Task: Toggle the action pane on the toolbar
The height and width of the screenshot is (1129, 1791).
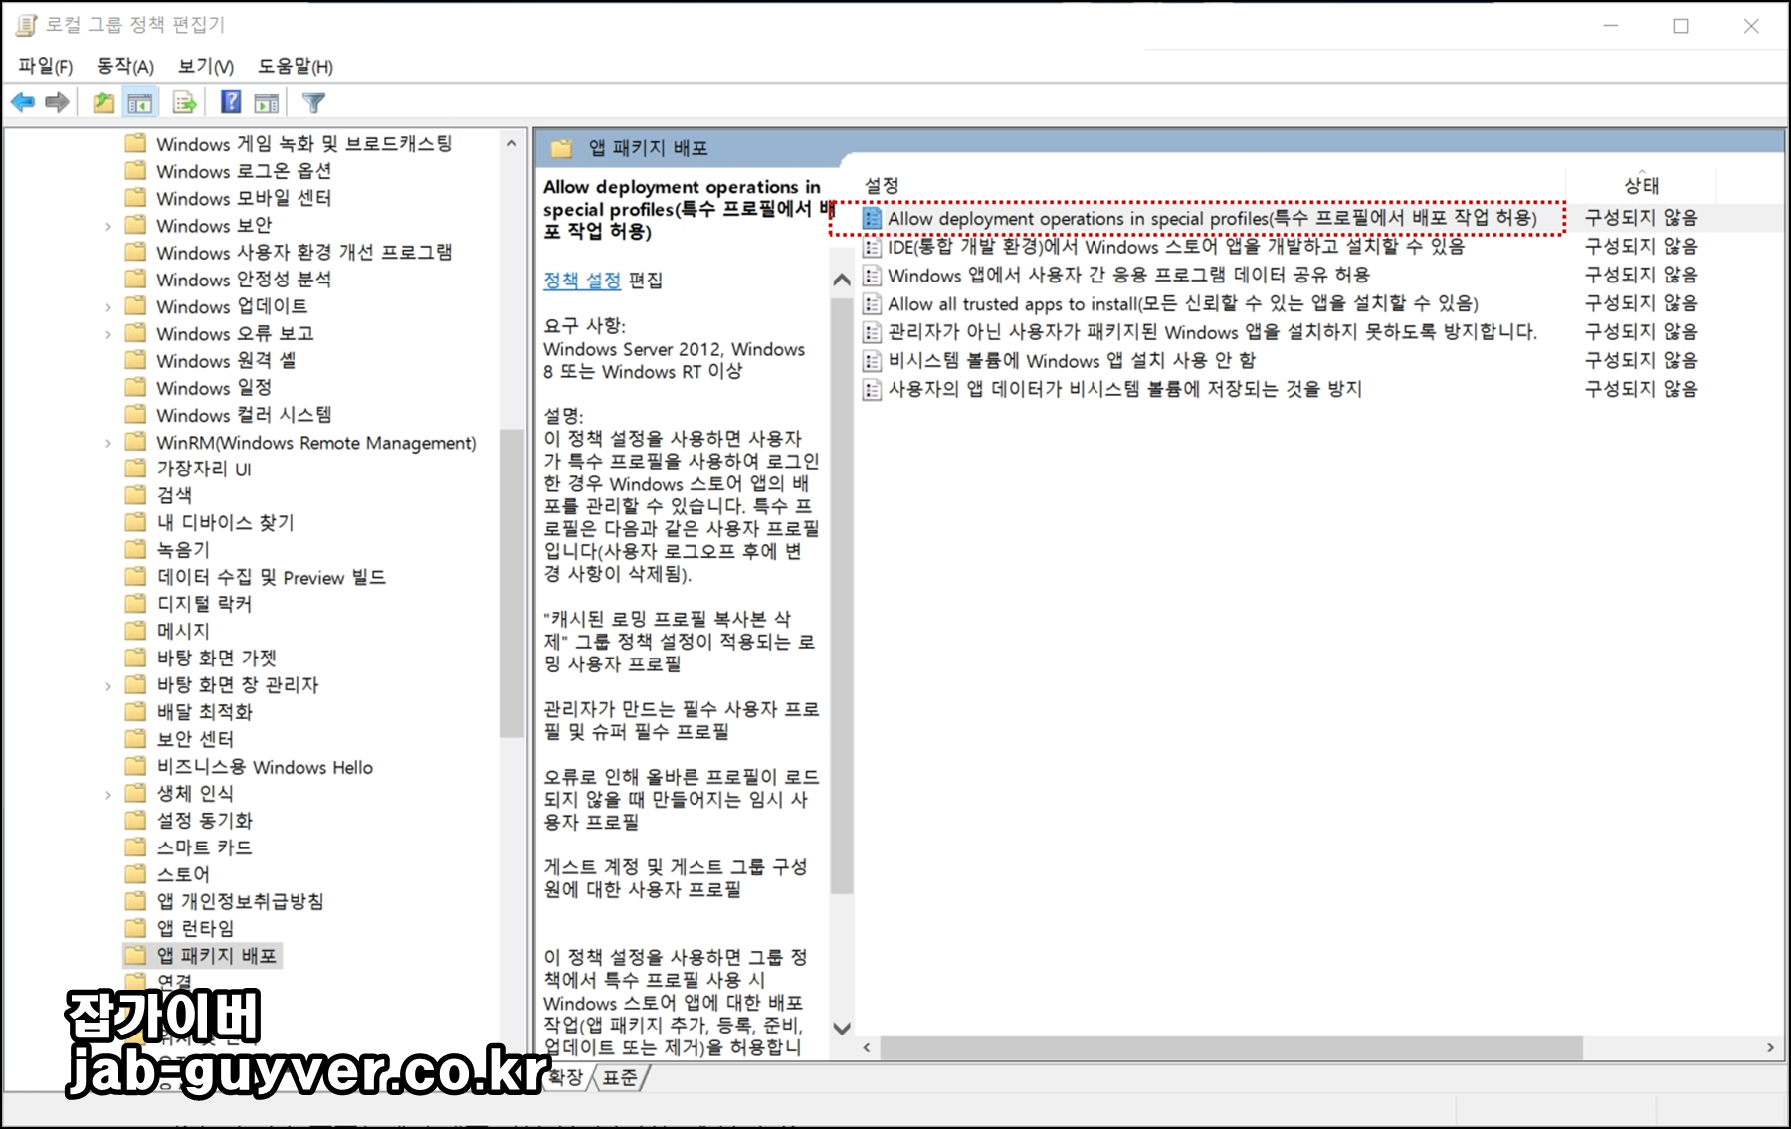Action: click(x=264, y=101)
